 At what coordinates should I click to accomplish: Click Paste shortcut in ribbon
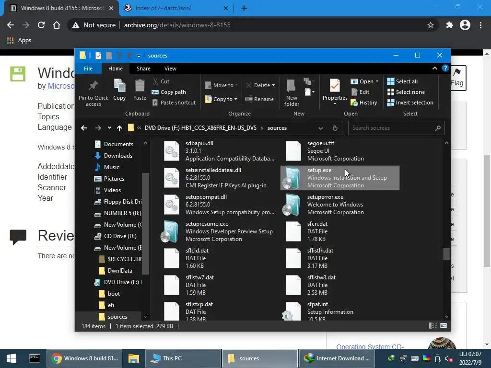(174, 103)
